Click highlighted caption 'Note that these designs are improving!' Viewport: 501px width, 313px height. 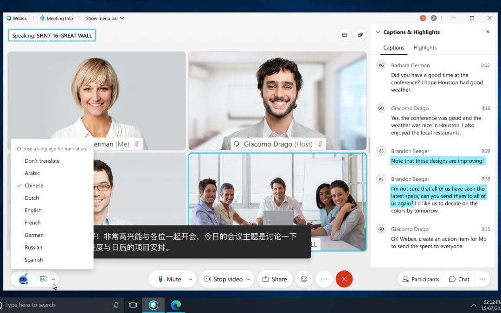pos(437,160)
